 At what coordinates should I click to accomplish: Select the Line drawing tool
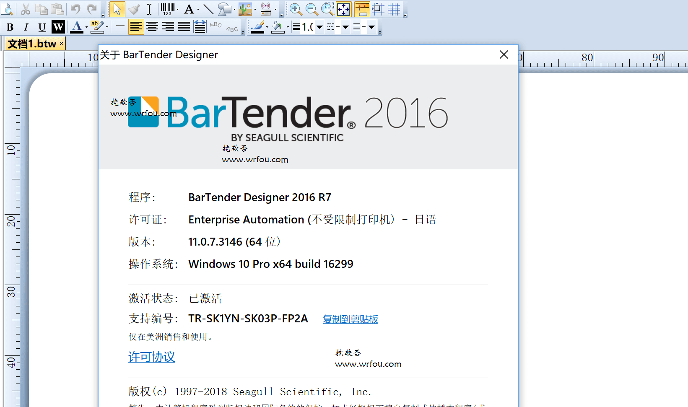coord(208,9)
